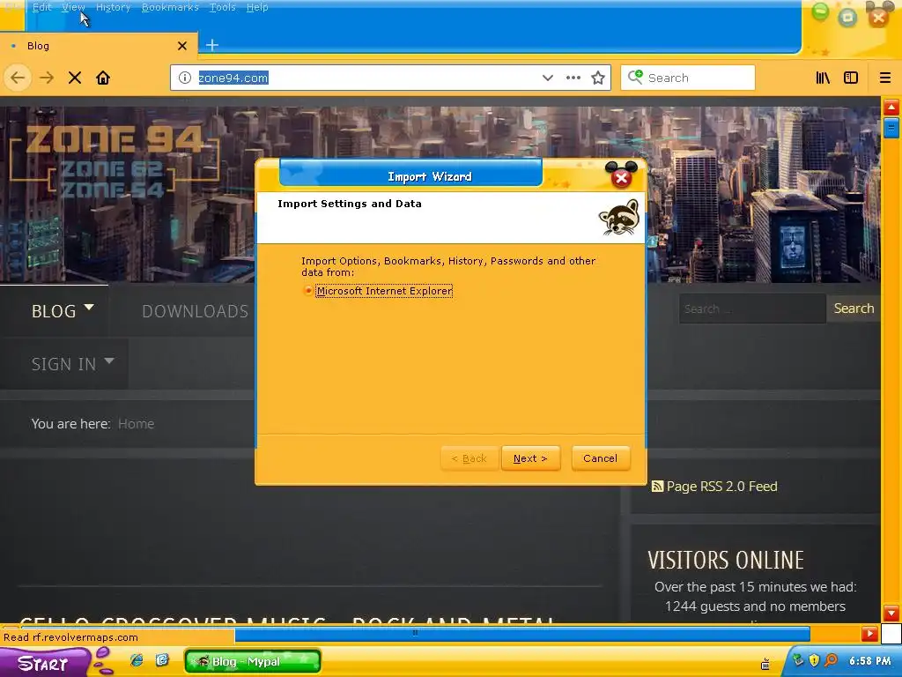Click the website Search button

pos(854,309)
